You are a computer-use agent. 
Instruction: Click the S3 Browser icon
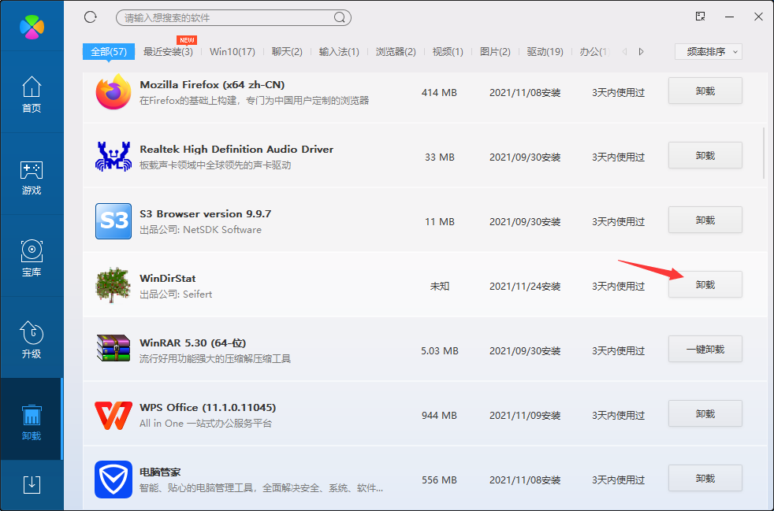(x=113, y=221)
